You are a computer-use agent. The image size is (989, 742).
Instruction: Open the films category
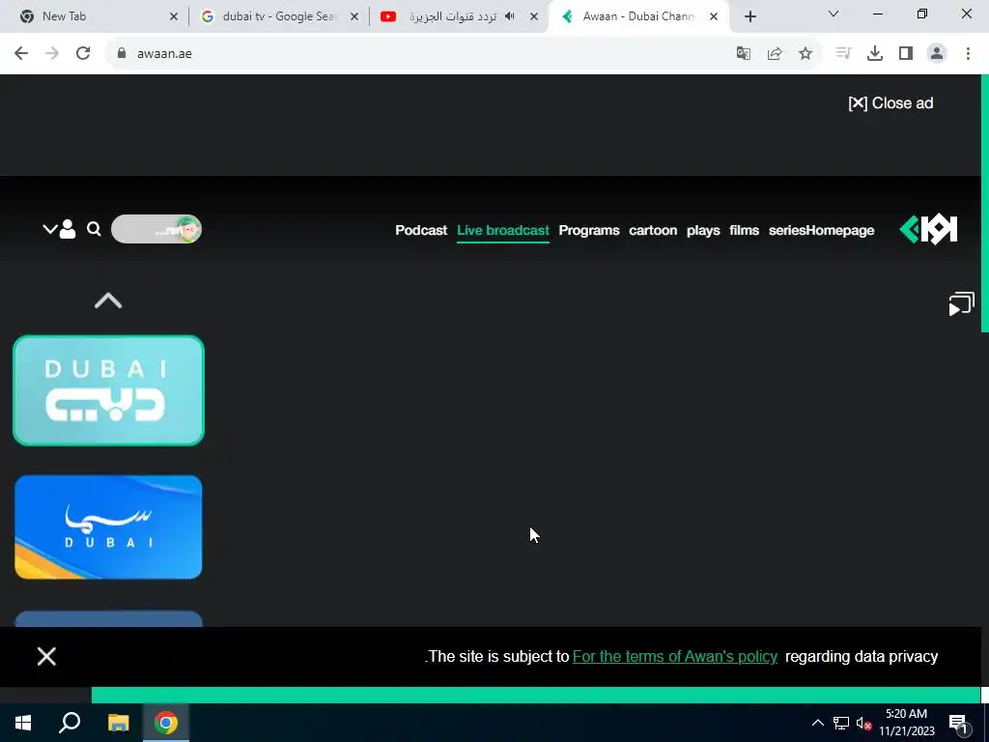745,230
